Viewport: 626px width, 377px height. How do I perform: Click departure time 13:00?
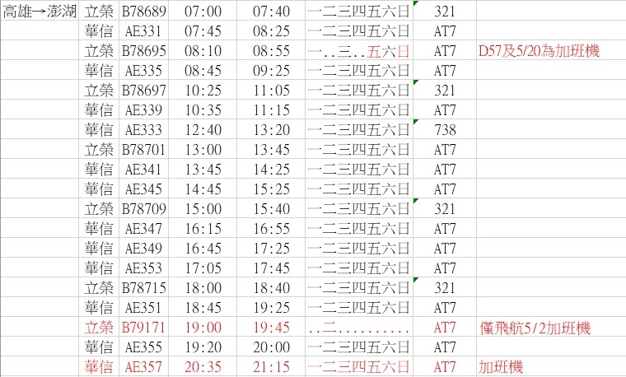click(x=203, y=150)
